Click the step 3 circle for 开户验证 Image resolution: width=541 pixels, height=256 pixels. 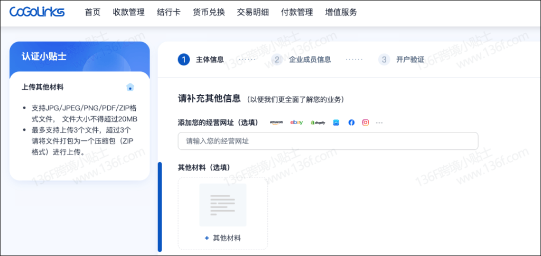click(x=384, y=60)
